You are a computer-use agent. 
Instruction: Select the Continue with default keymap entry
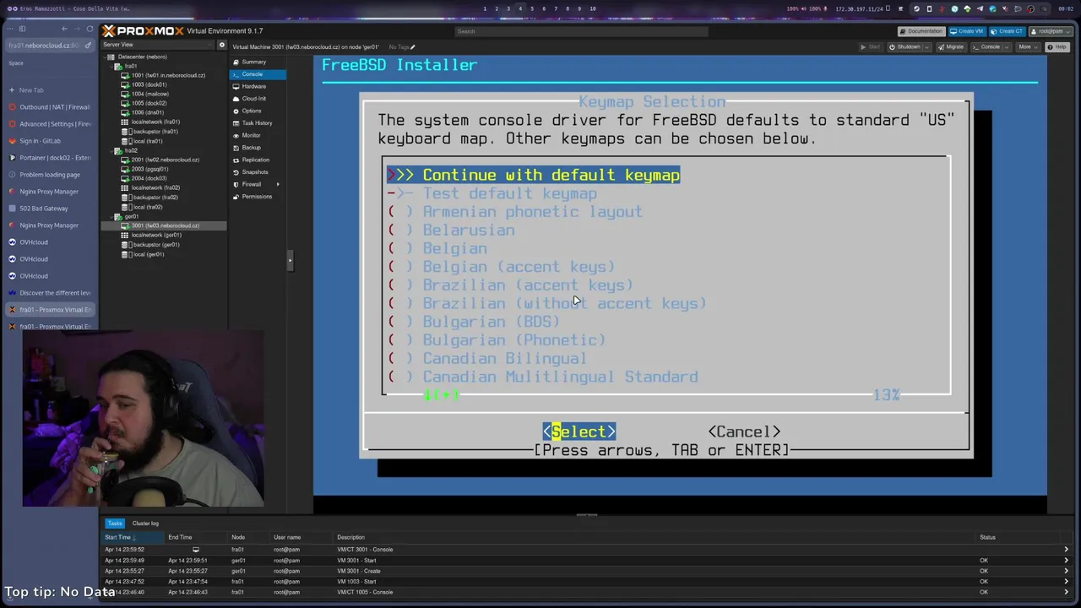534,175
